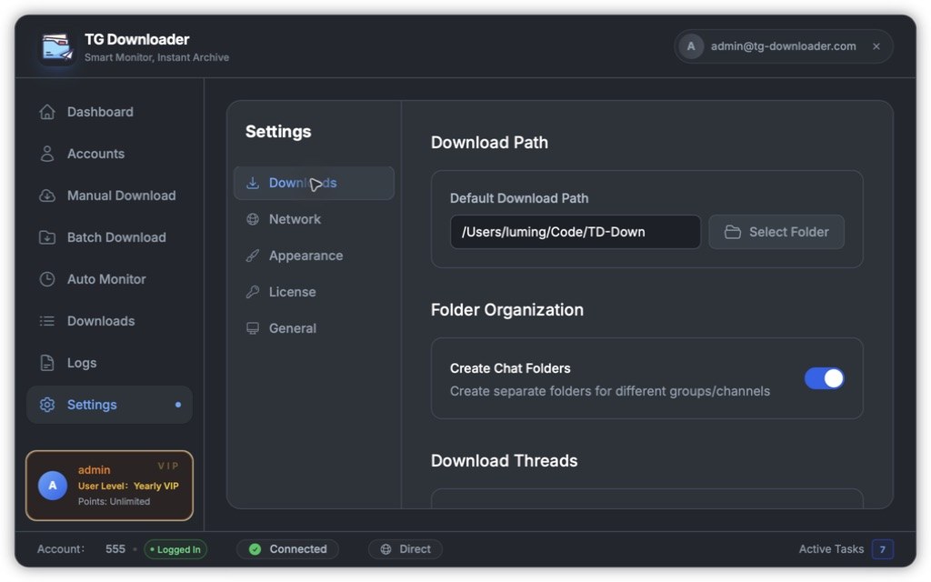Image resolution: width=931 pixels, height=582 pixels.
Task: Click the Appearance brush icon
Action: [253, 256]
